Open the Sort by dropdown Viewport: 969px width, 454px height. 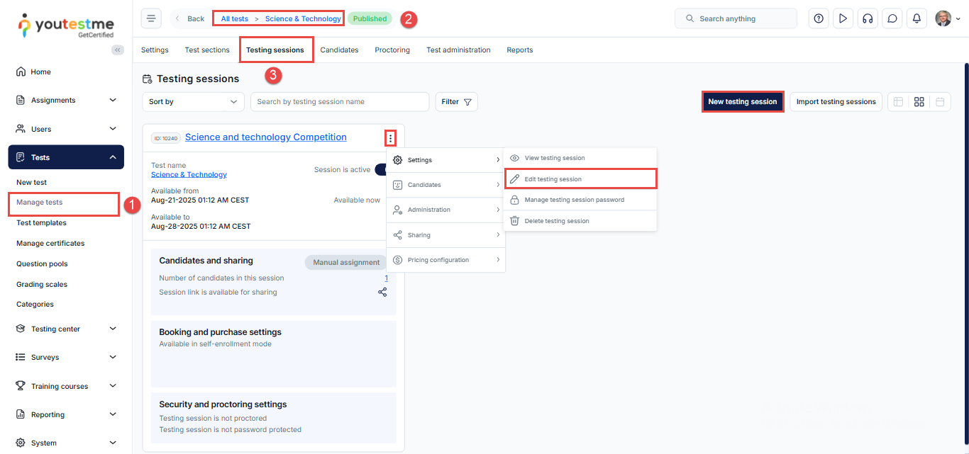pos(193,102)
